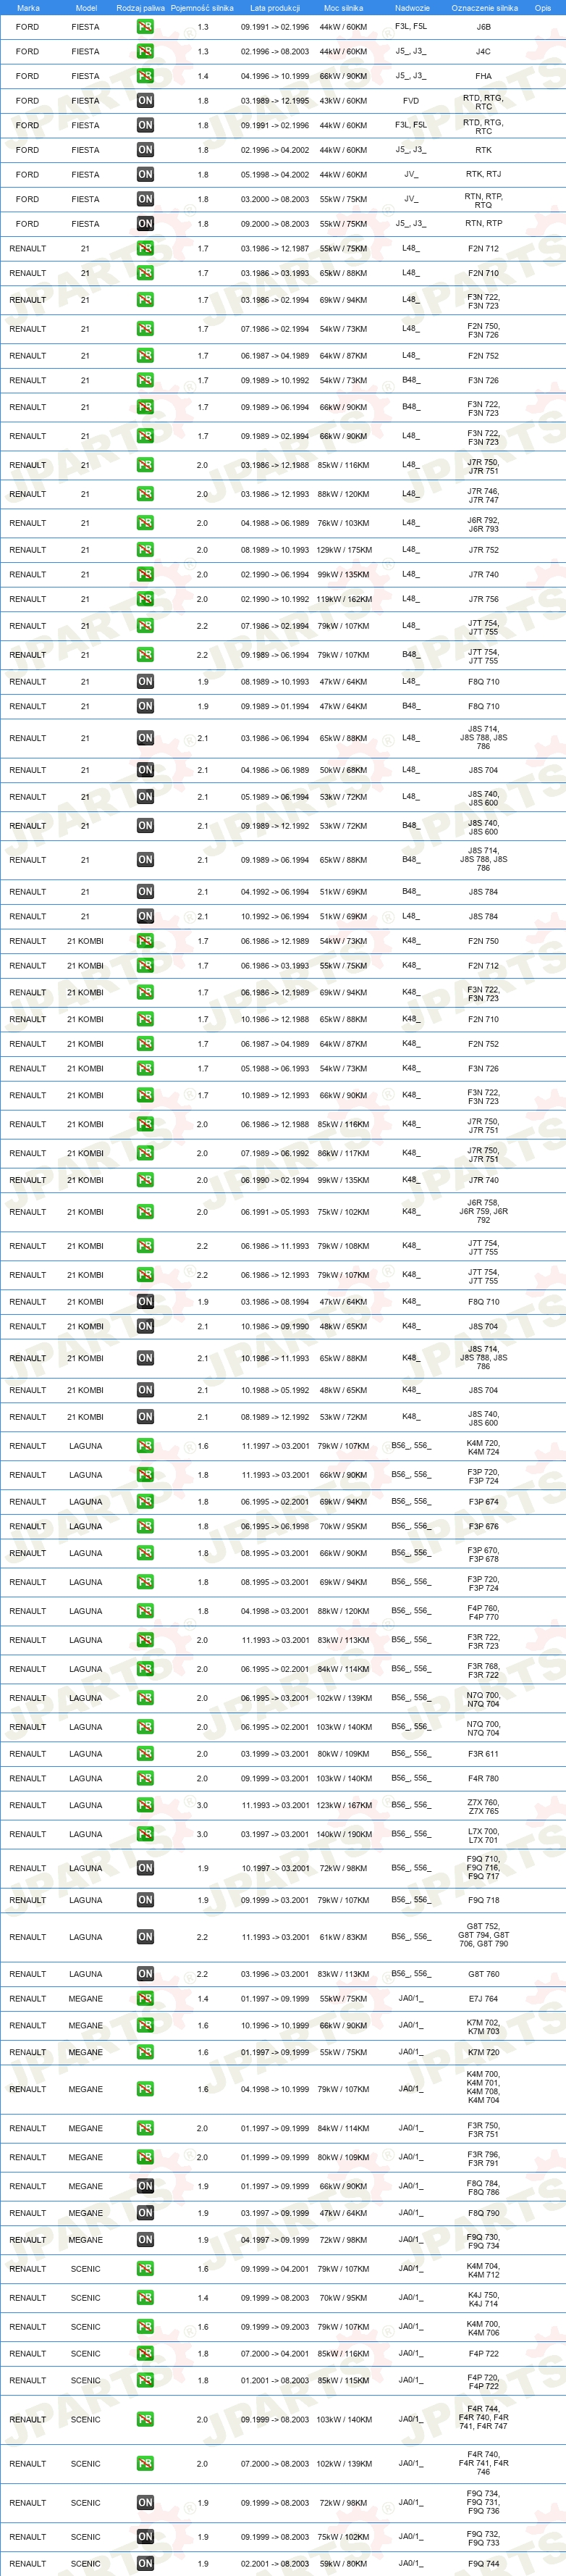
Task: Click the Opis column header
Action: pyautogui.click(x=543, y=8)
